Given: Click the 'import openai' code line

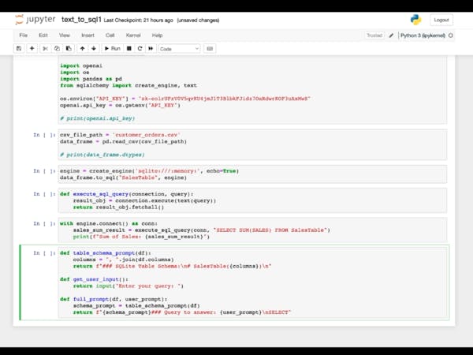Looking at the screenshot, I should click(x=81, y=65).
